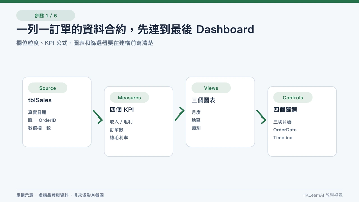Select the Source pill label

(48, 88)
